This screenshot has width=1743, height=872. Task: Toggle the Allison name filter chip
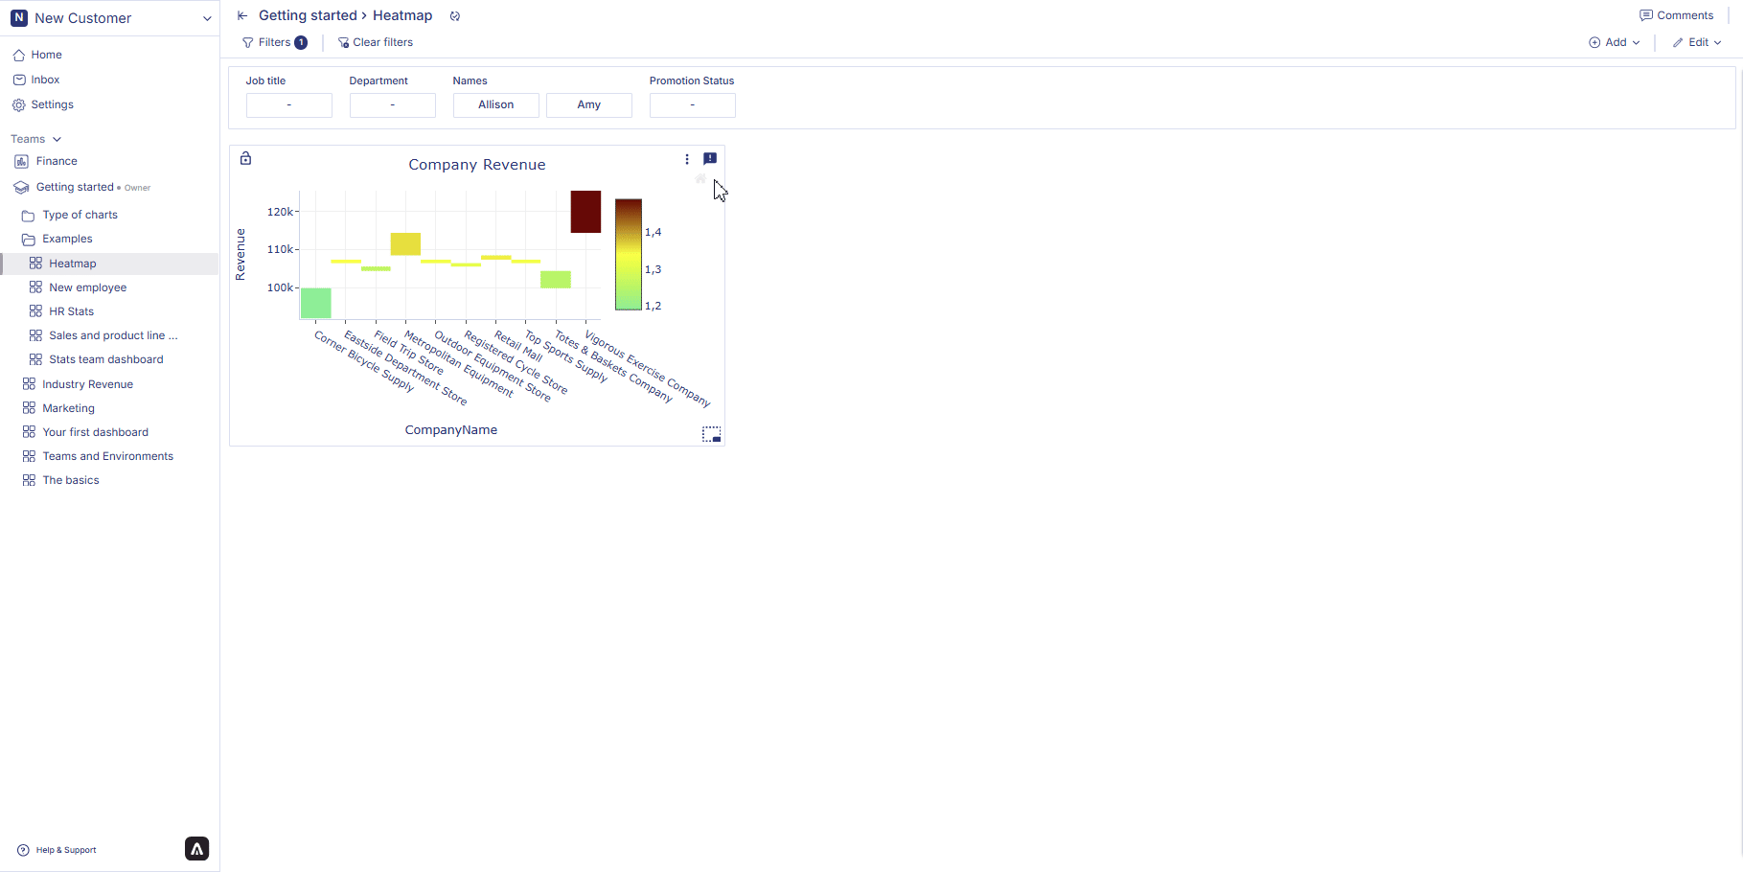(495, 104)
